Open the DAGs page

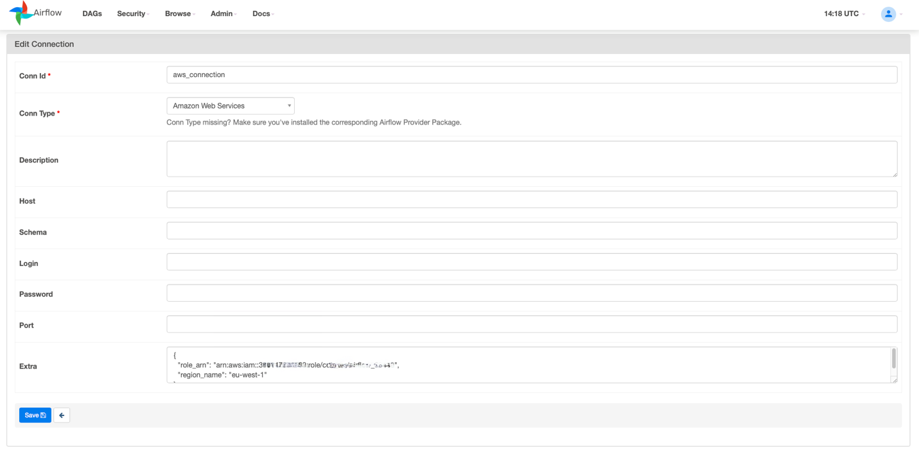(92, 13)
